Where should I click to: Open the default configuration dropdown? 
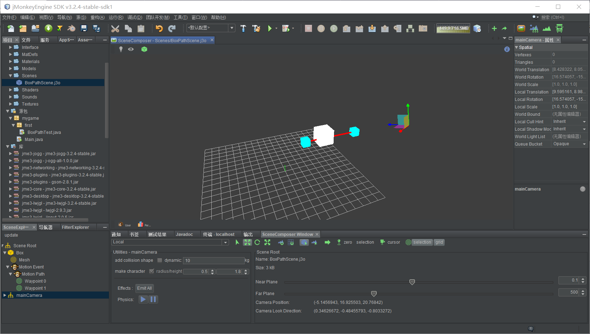pos(232,28)
